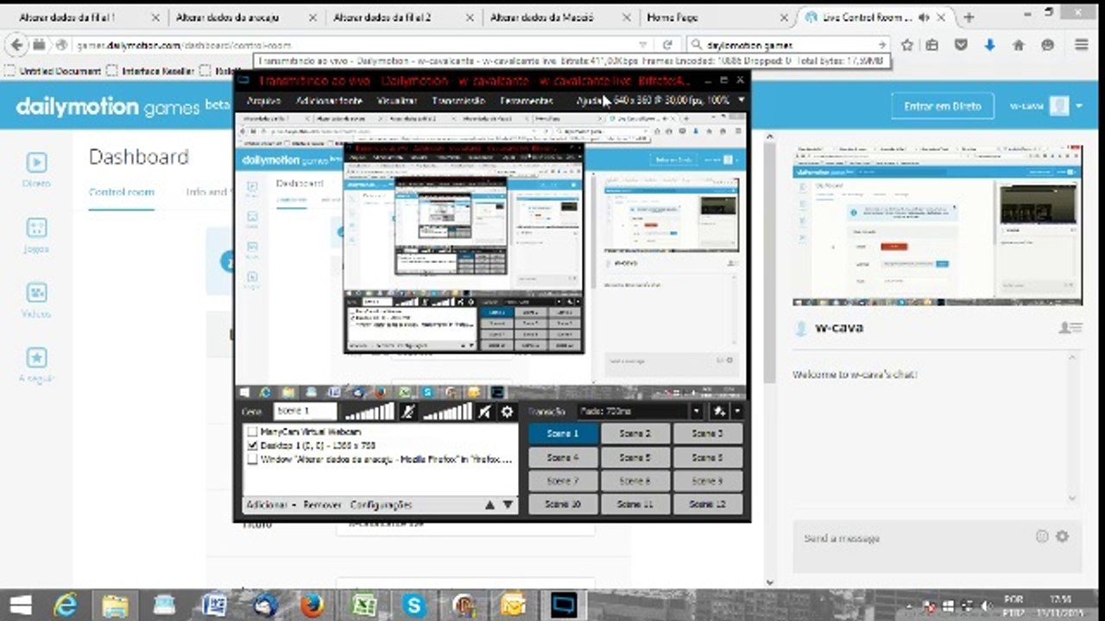Image resolution: width=1105 pixels, height=621 pixels.
Task: Open the Vídeos section in Dailymotion sidebar
Action: point(36,299)
